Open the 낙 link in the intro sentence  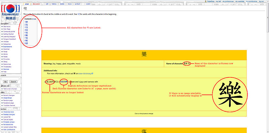(x=79, y=14)
